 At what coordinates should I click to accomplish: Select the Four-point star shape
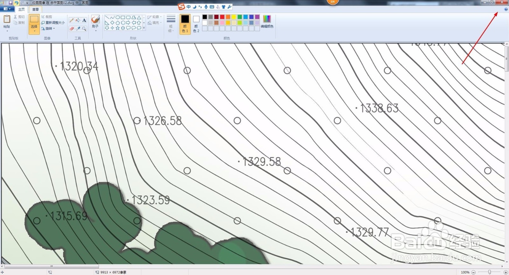112,28
